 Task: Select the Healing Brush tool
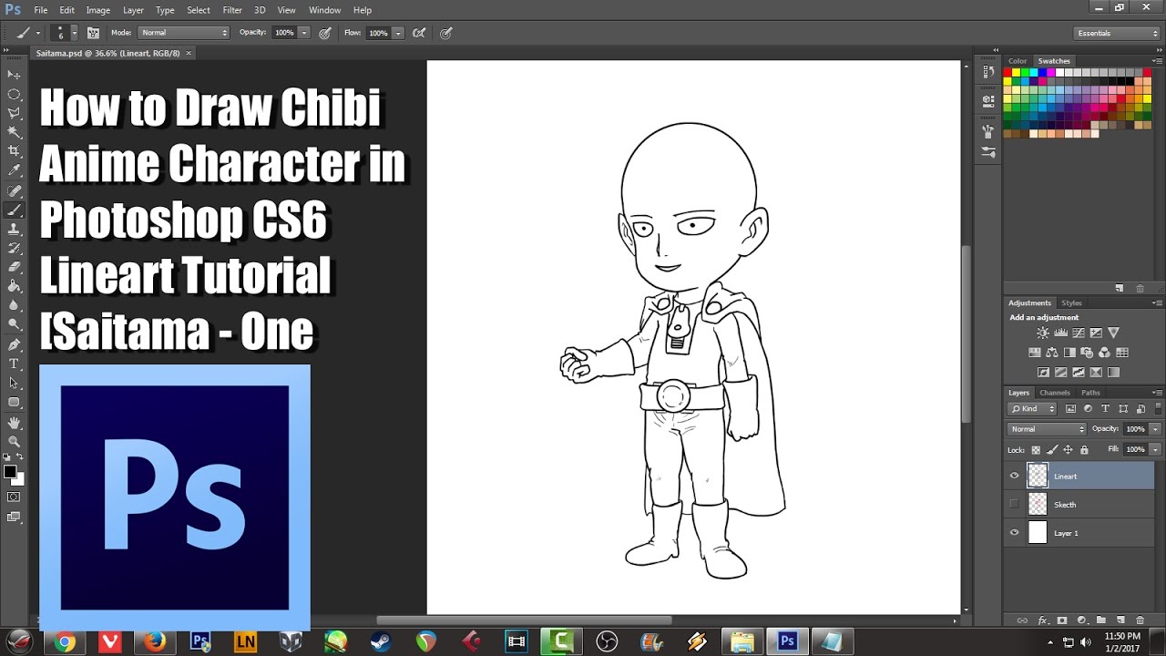(x=14, y=190)
